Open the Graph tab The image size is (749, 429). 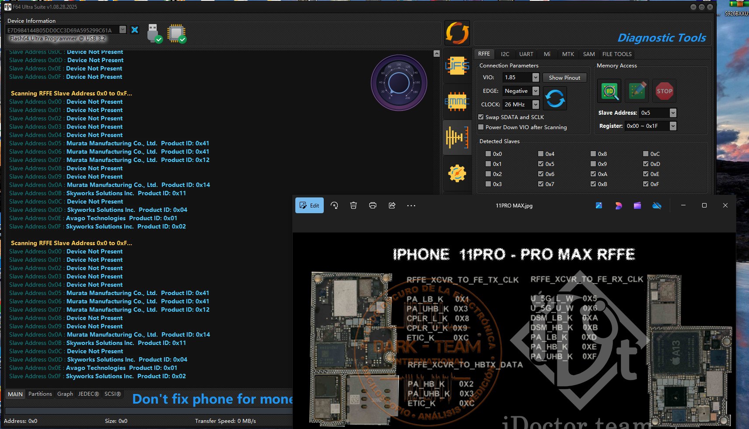[x=65, y=394]
